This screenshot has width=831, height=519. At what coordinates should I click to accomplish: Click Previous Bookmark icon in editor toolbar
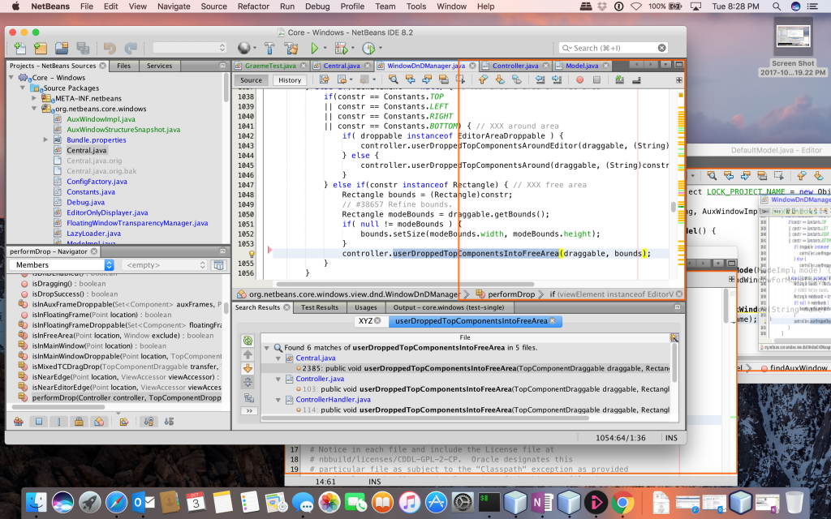(483, 80)
